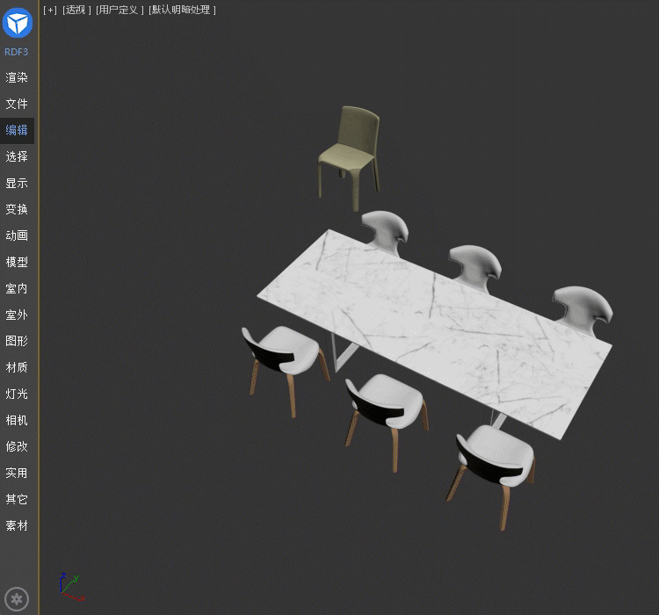Open the 室外 menu
This screenshot has height=615, width=659.
[x=17, y=315]
